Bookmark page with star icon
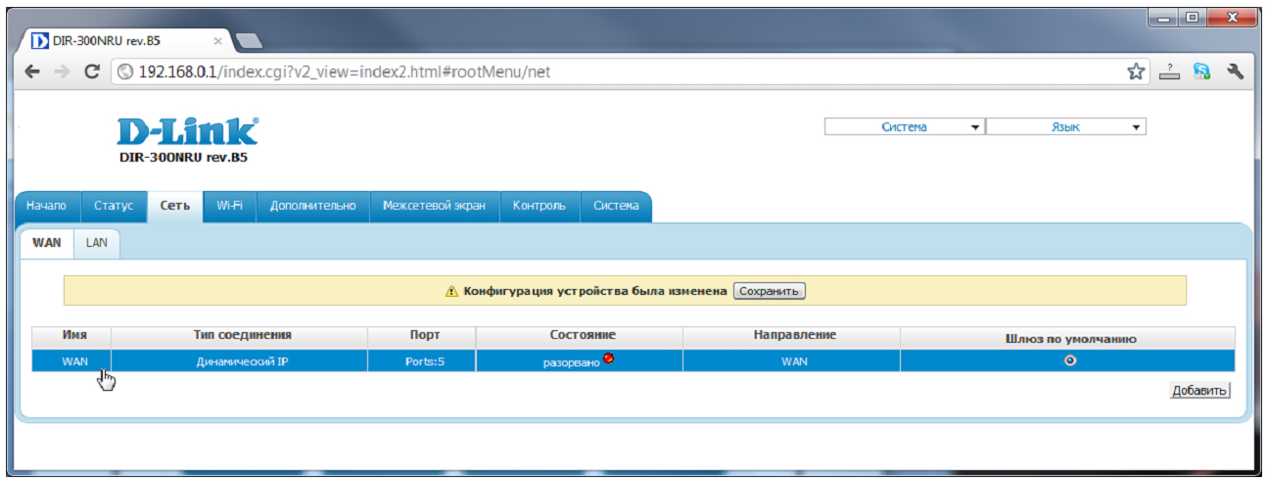 coord(1136,72)
